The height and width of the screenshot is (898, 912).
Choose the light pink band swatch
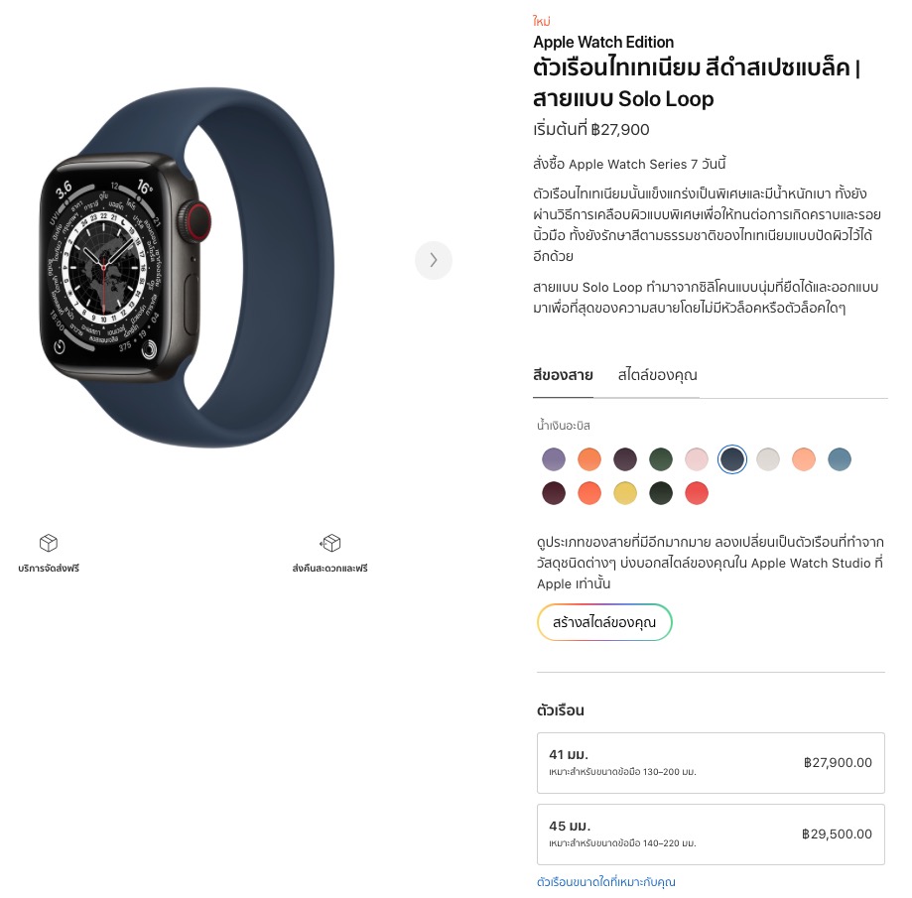(x=697, y=458)
